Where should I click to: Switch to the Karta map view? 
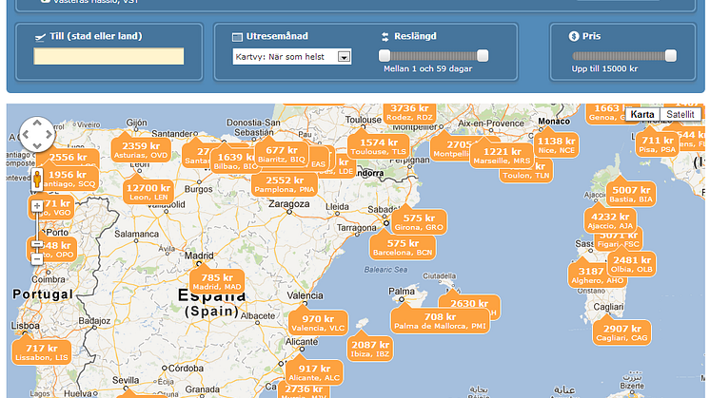coord(642,114)
